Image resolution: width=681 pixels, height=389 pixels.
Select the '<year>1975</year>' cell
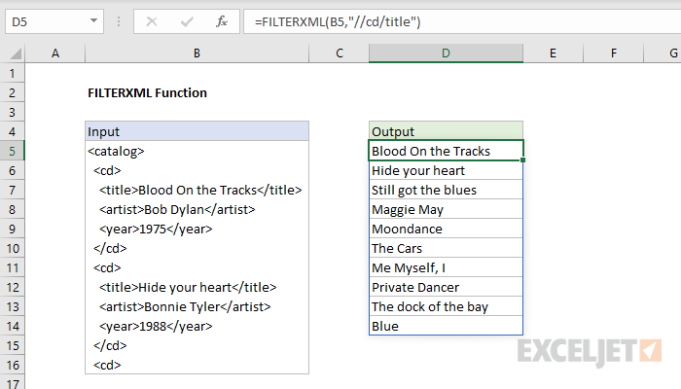tap(197, 229)
